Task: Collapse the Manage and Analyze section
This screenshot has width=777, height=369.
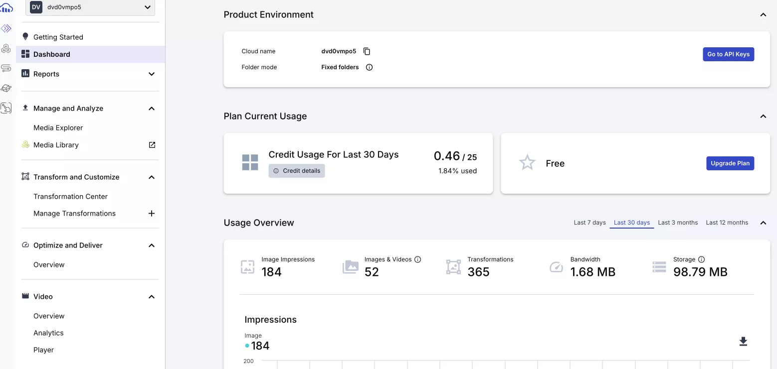Action: click(x=152, y=109)
